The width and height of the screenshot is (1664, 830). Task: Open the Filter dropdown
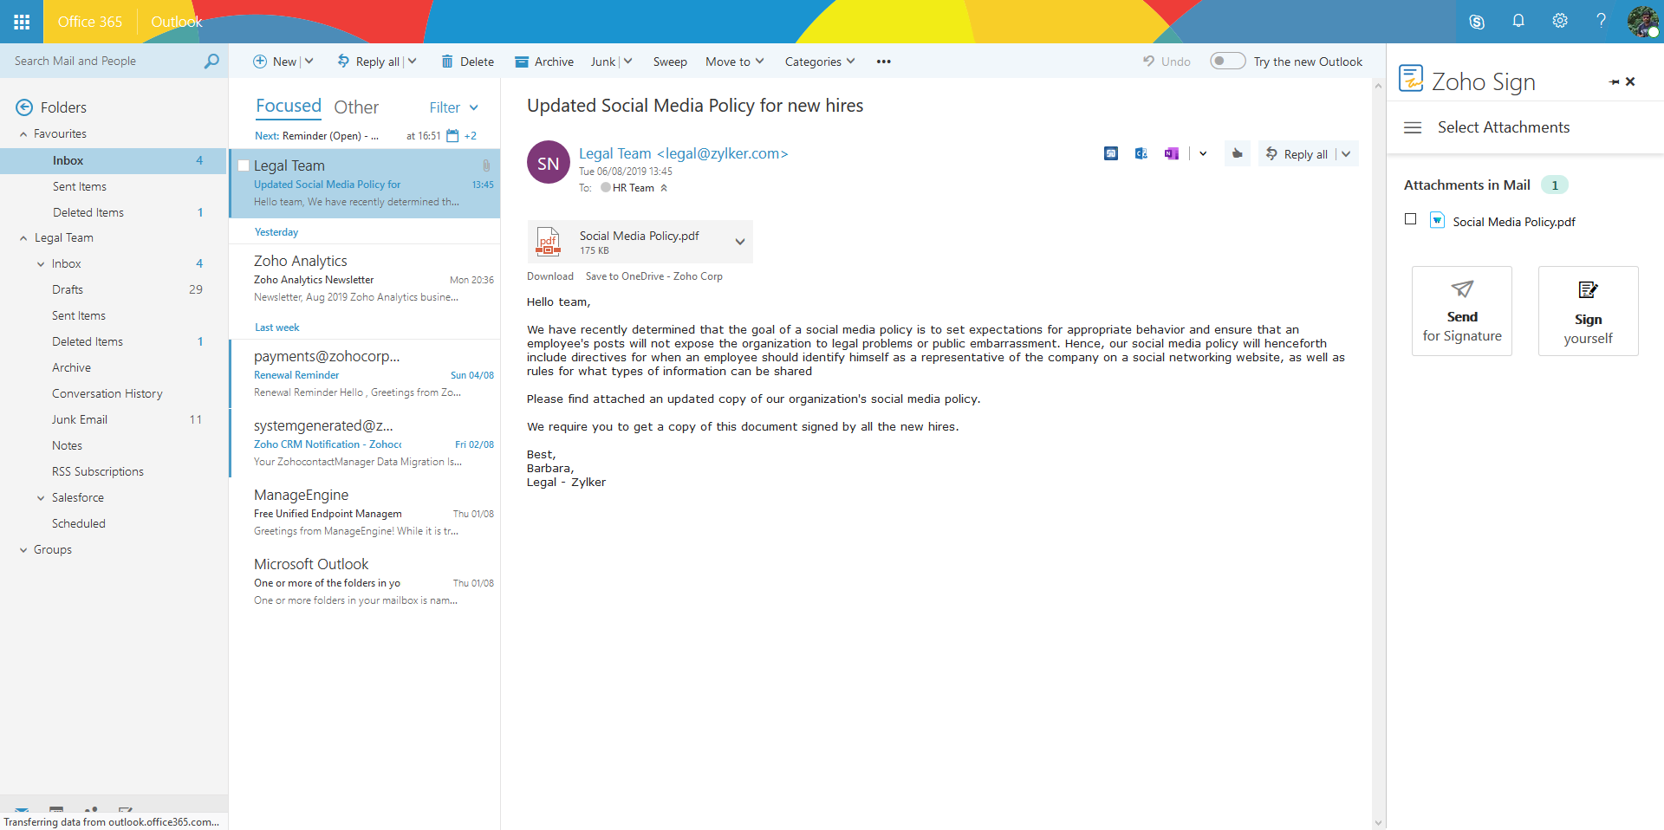point(454,107)
